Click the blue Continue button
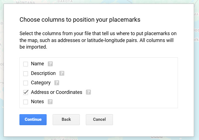The height and width of the screenshot is (140, 199). [x=33, y=119]
